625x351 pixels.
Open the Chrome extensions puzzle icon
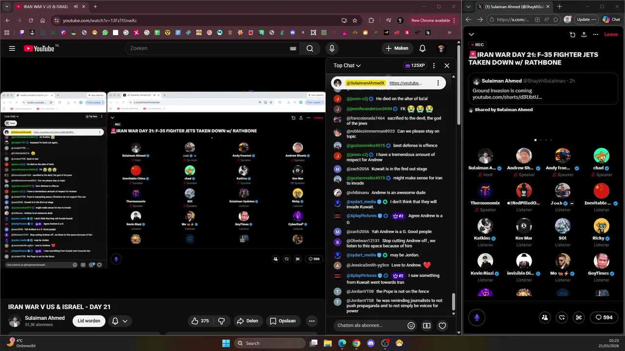click(x=371, y=20)
